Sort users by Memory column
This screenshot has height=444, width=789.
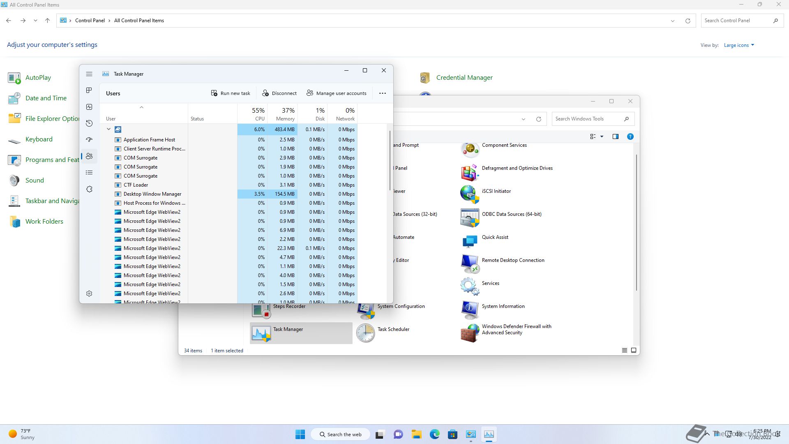click(x=282, y=114)
